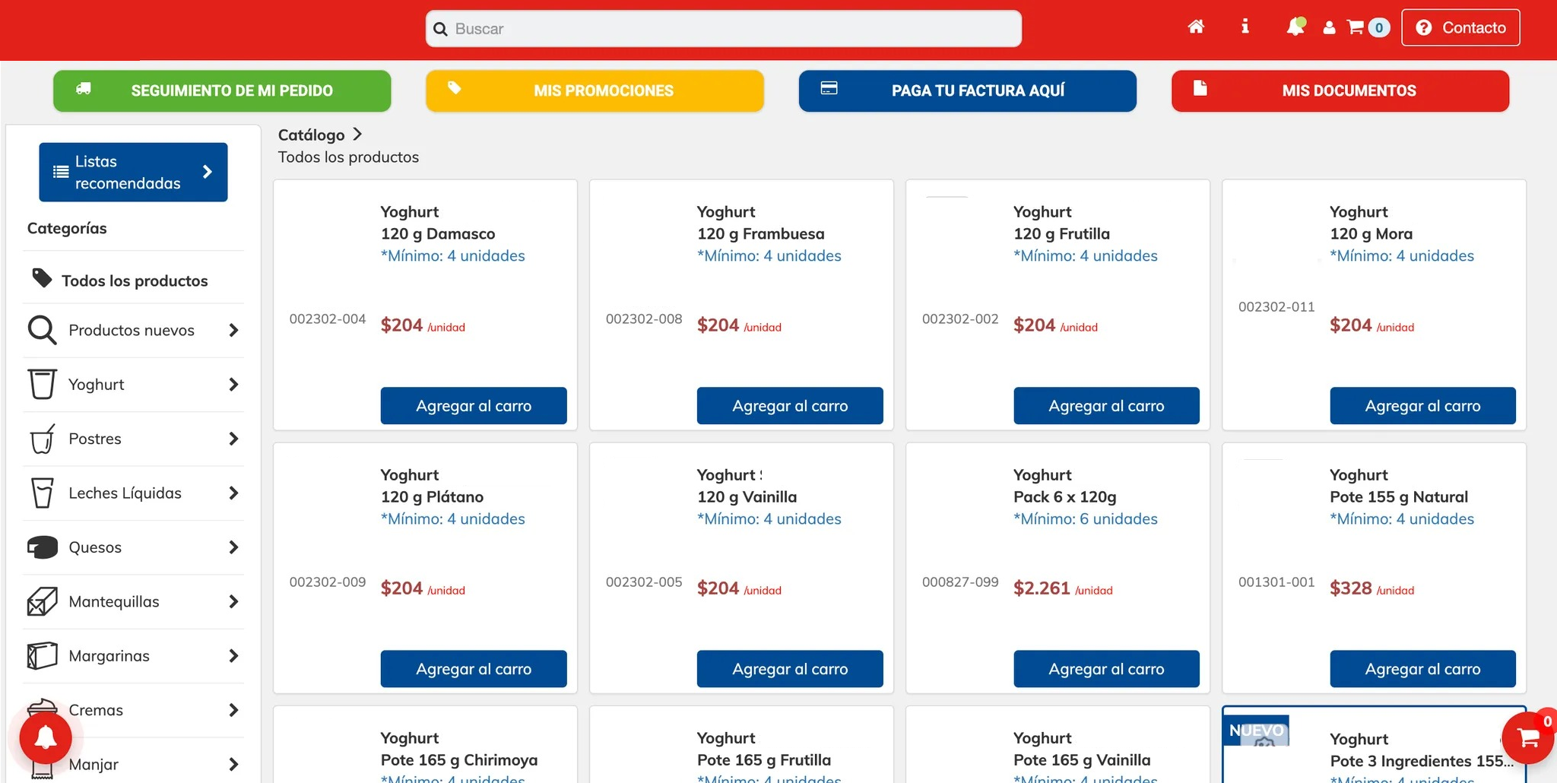
Task: Click the NUEVO badge on last product card
Action: click(1257, 731)
